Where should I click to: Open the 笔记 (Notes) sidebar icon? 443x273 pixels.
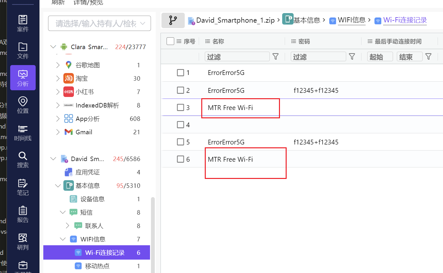coord(23,187)
